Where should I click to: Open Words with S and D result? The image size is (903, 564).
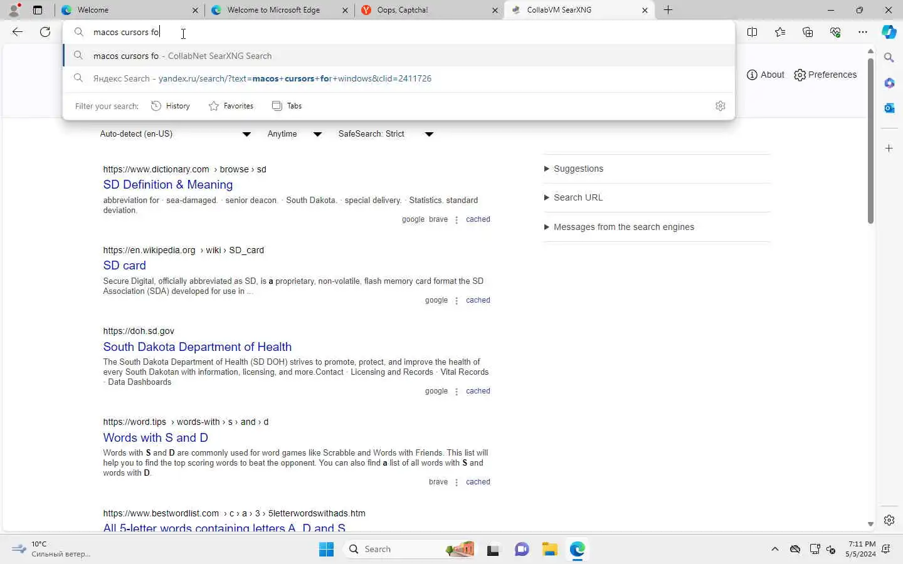156,438
